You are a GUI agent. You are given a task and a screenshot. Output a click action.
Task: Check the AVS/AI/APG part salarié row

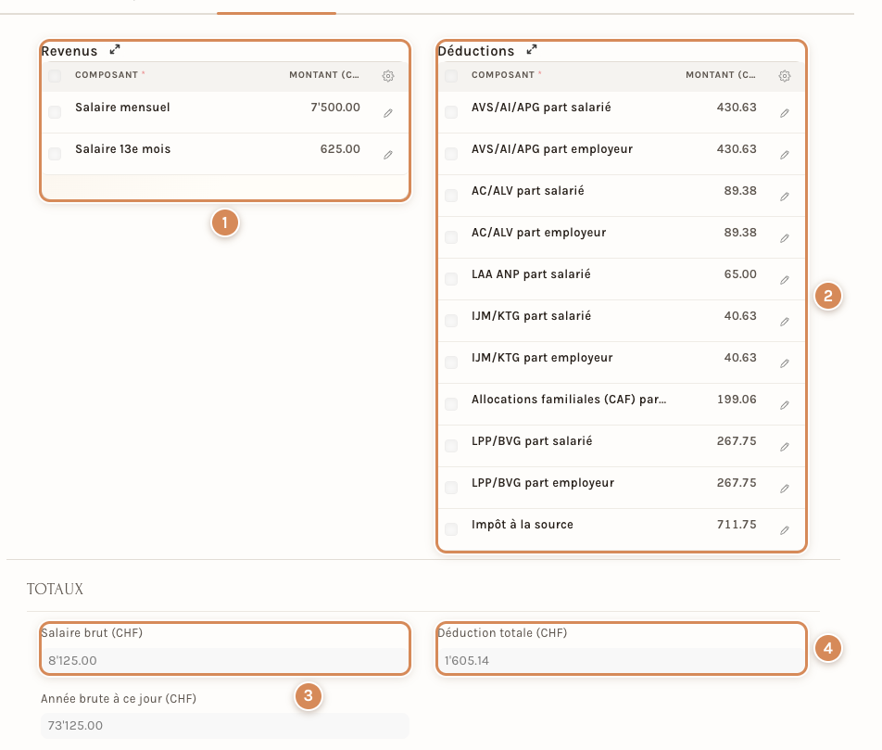[x=451, y=112]
